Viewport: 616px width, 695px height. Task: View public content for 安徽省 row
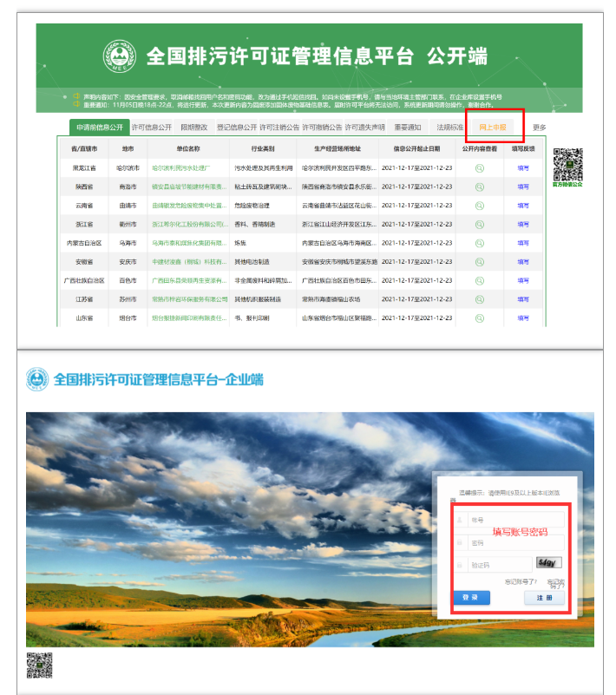tap(480, 262)
